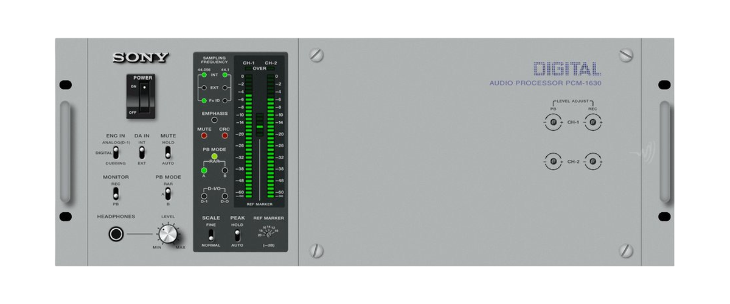Click the DIGITAL dot-matrix logo
This screenshot has height=304, width=730.
pyautogui.click(x=567, y=69)
